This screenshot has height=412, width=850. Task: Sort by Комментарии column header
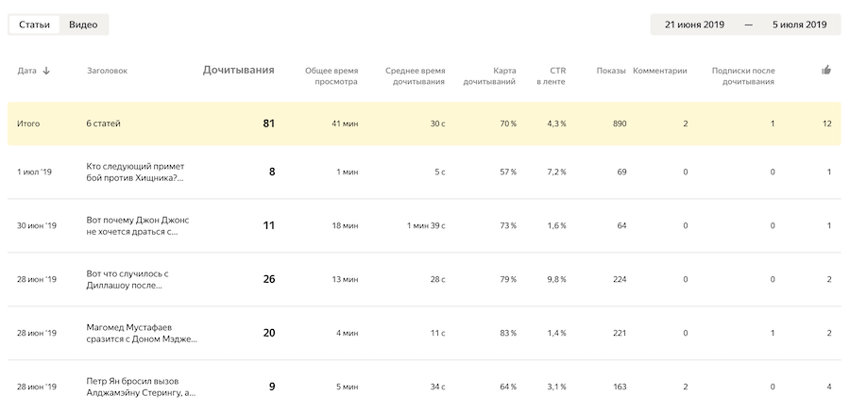659,71
